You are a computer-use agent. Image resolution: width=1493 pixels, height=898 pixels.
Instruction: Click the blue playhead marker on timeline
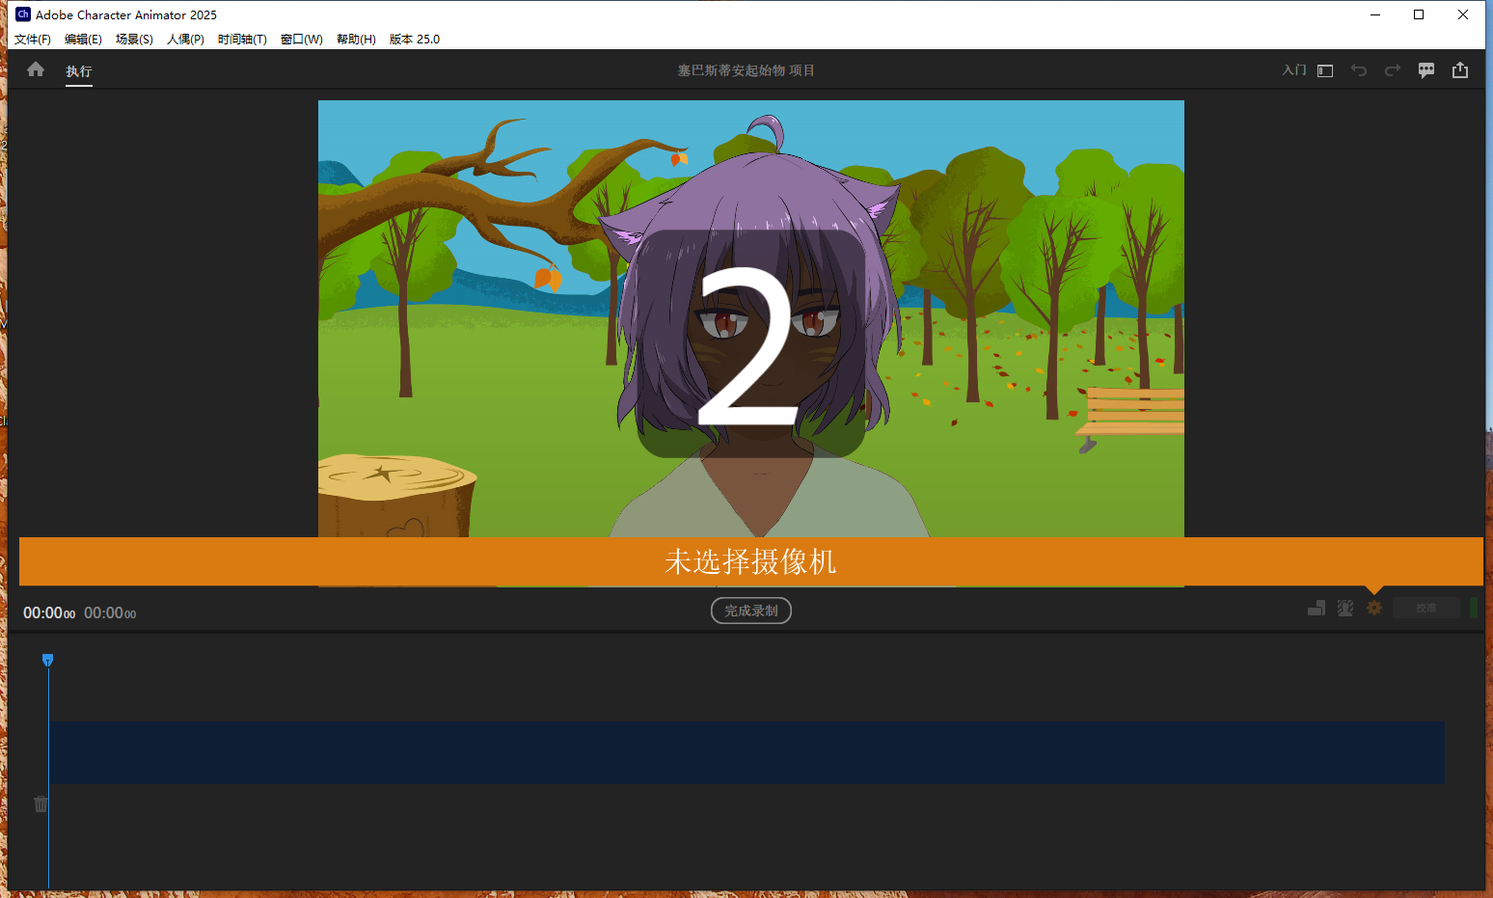tap(47, 660)
